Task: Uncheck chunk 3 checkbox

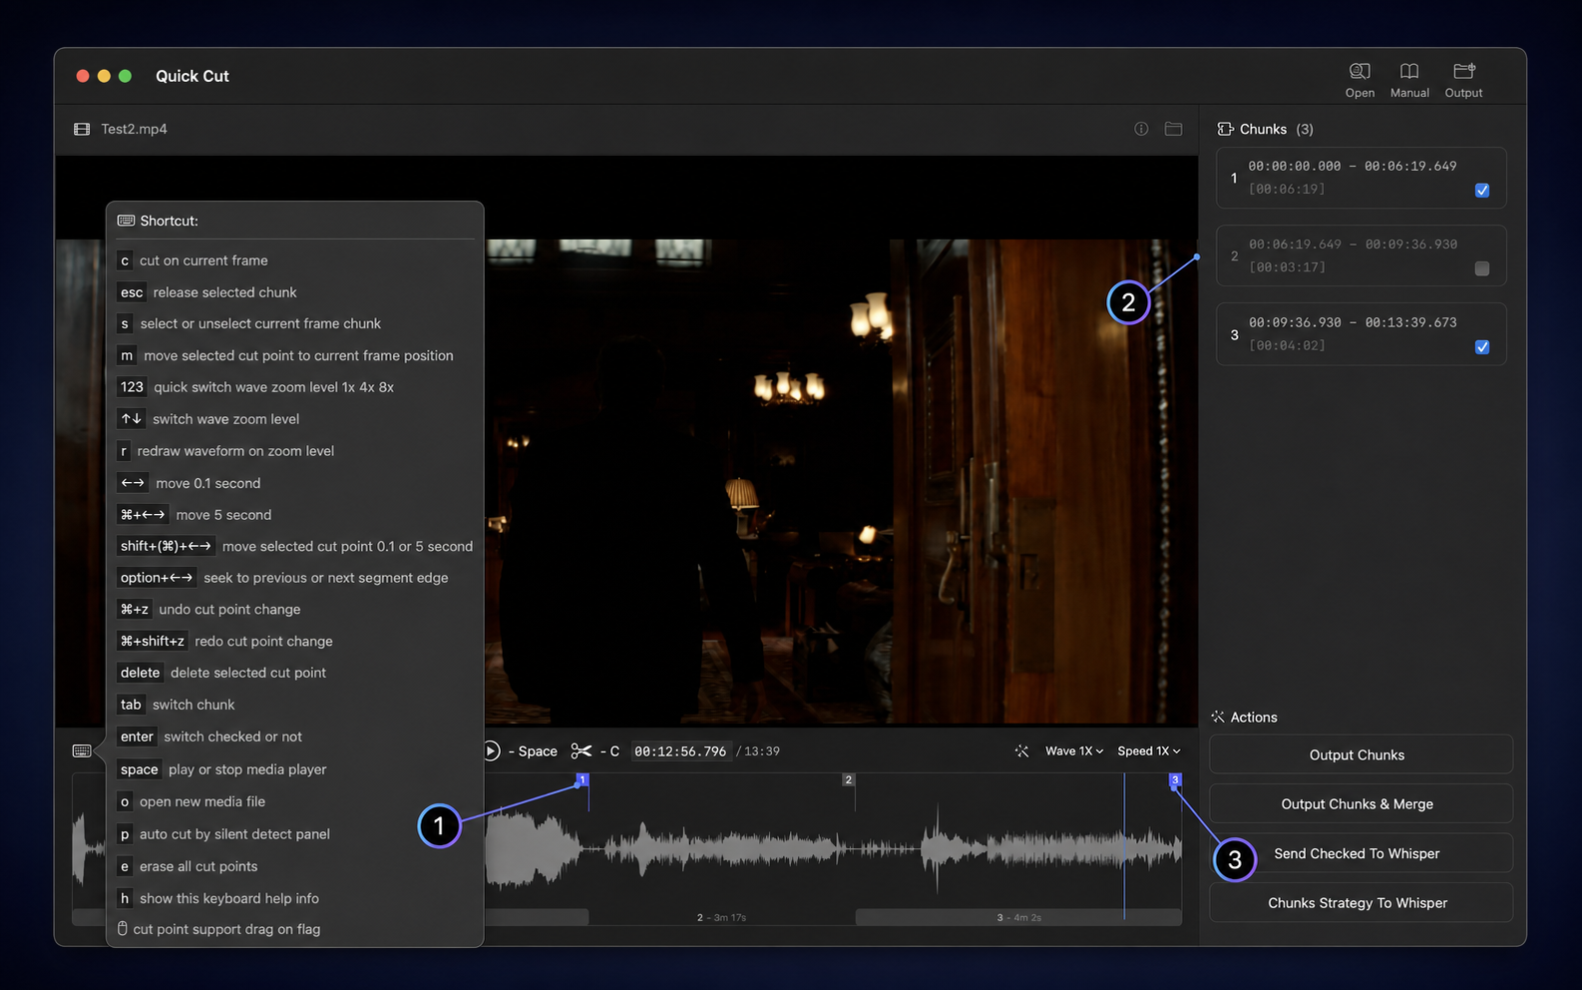Action: (1482, 347)
